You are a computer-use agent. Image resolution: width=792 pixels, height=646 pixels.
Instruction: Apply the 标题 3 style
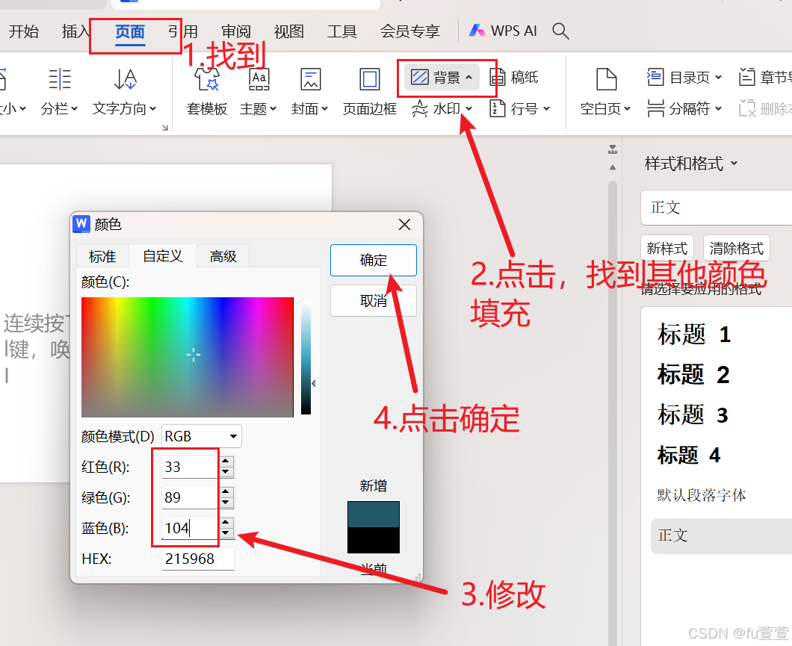693,414
